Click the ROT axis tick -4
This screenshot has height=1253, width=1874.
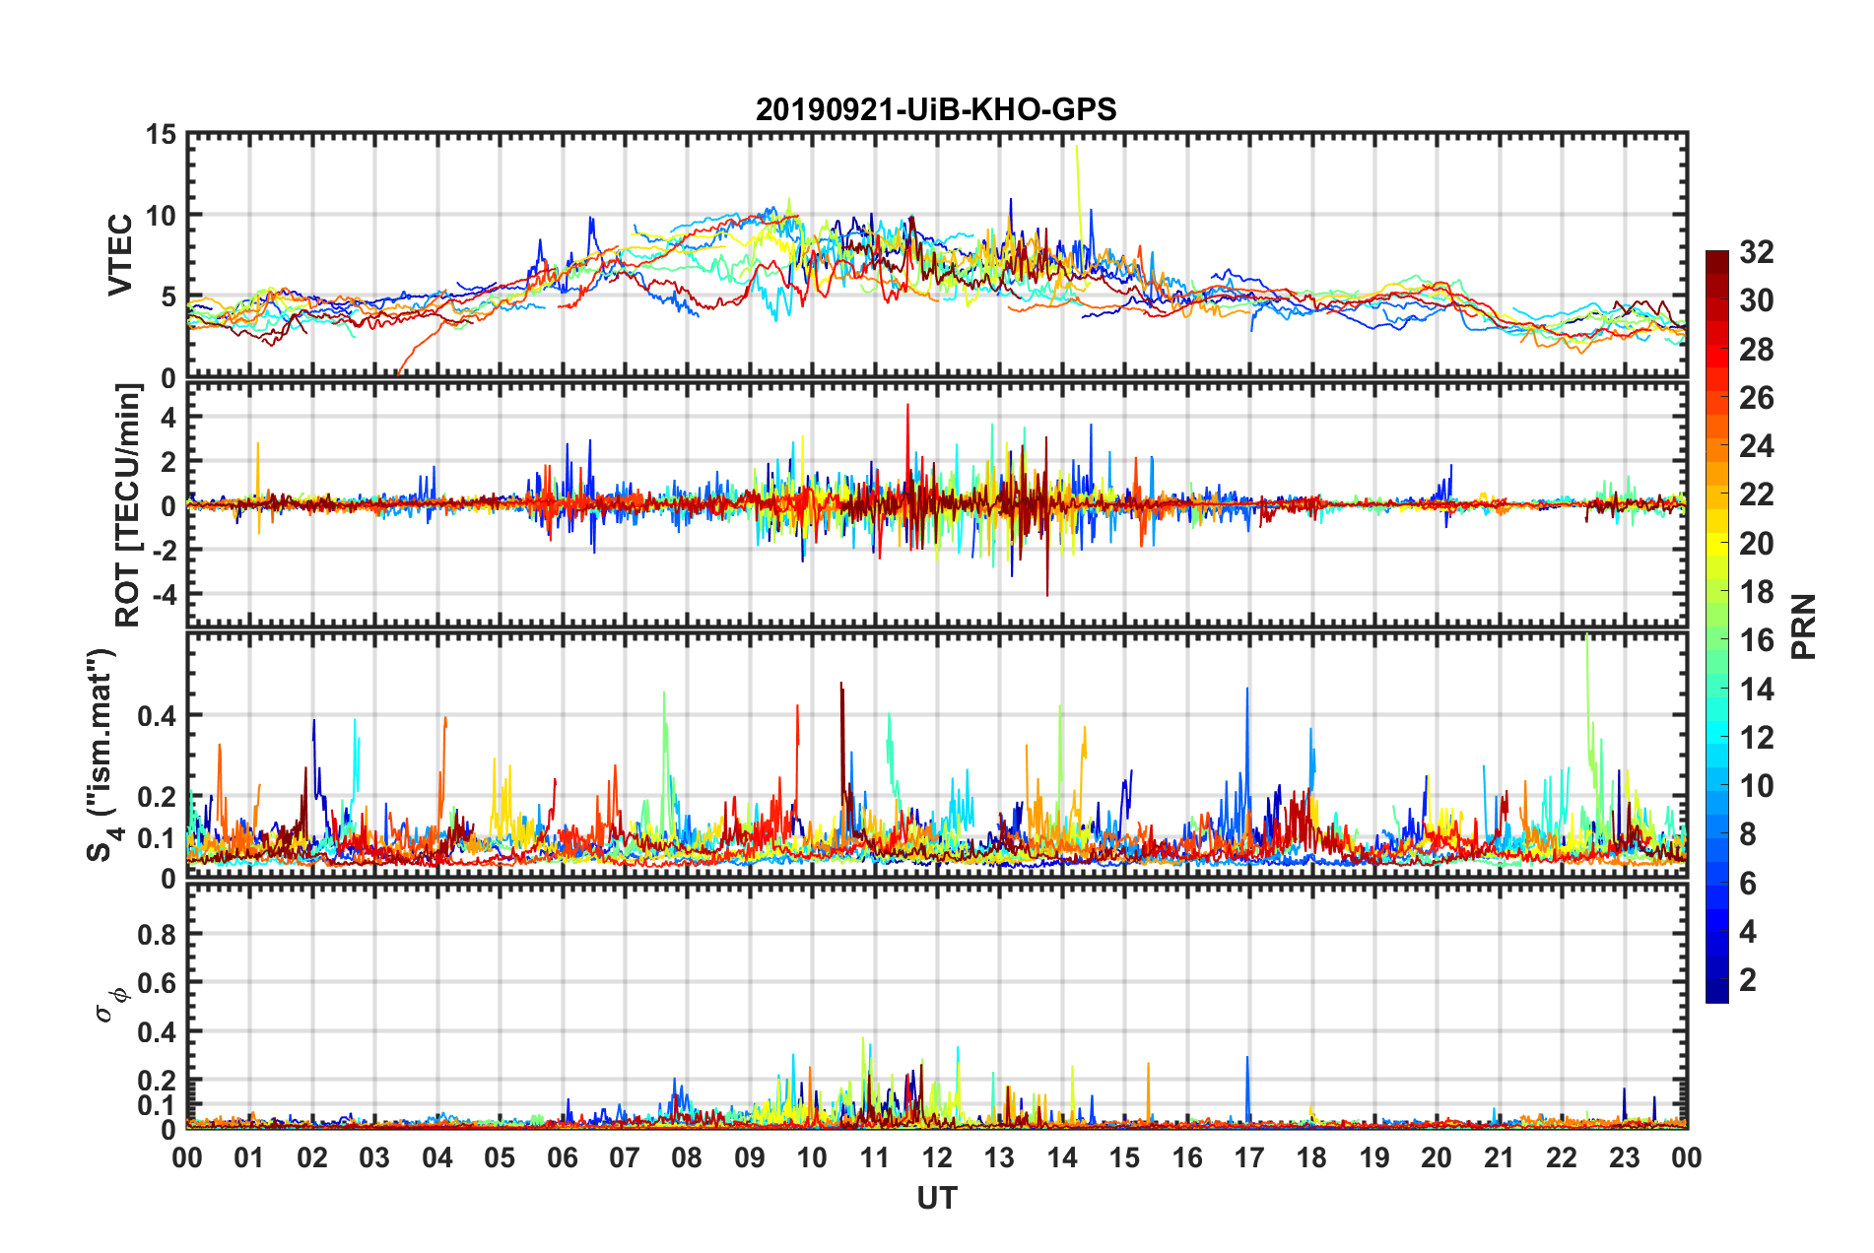coord(163,595)
